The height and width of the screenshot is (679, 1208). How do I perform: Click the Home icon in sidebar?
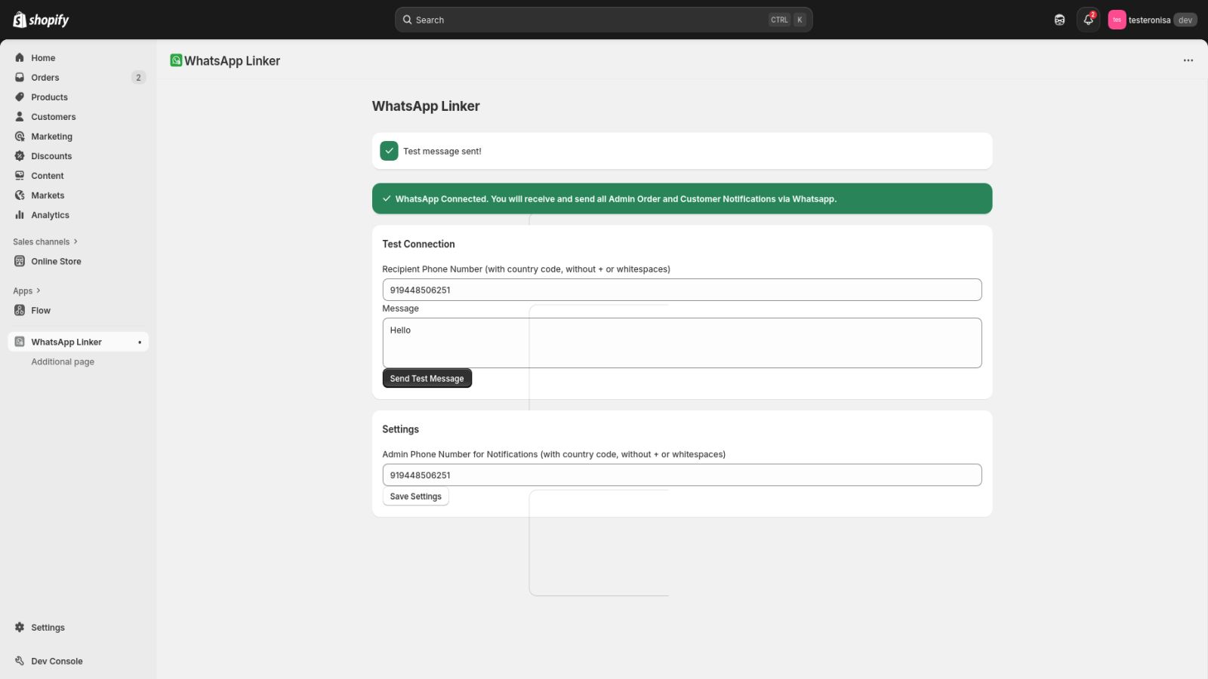click(20, 58)
